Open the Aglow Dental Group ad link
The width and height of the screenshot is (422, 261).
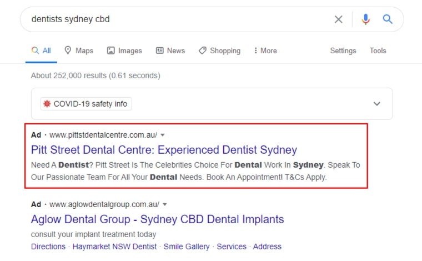157,219
